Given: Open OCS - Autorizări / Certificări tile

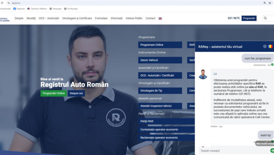Looking at the screenshot, I should point(160,75).
